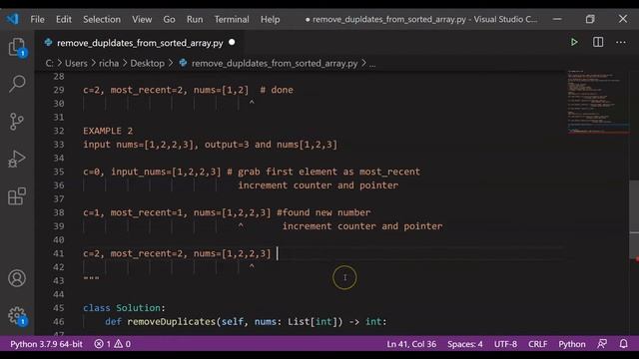This screenshot has width=639, height=359.
Task: Open notifications bell in status bar
Action: (x=623, y=344)
